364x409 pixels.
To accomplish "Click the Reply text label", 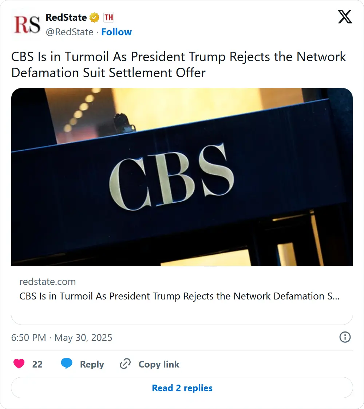I will [92, 364].
